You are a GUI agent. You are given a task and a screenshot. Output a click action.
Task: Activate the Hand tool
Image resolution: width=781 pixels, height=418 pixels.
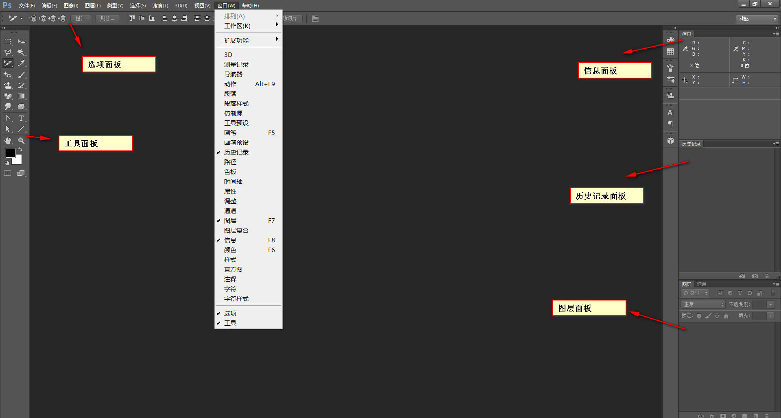pyautogui.click(x=8, y=141)
